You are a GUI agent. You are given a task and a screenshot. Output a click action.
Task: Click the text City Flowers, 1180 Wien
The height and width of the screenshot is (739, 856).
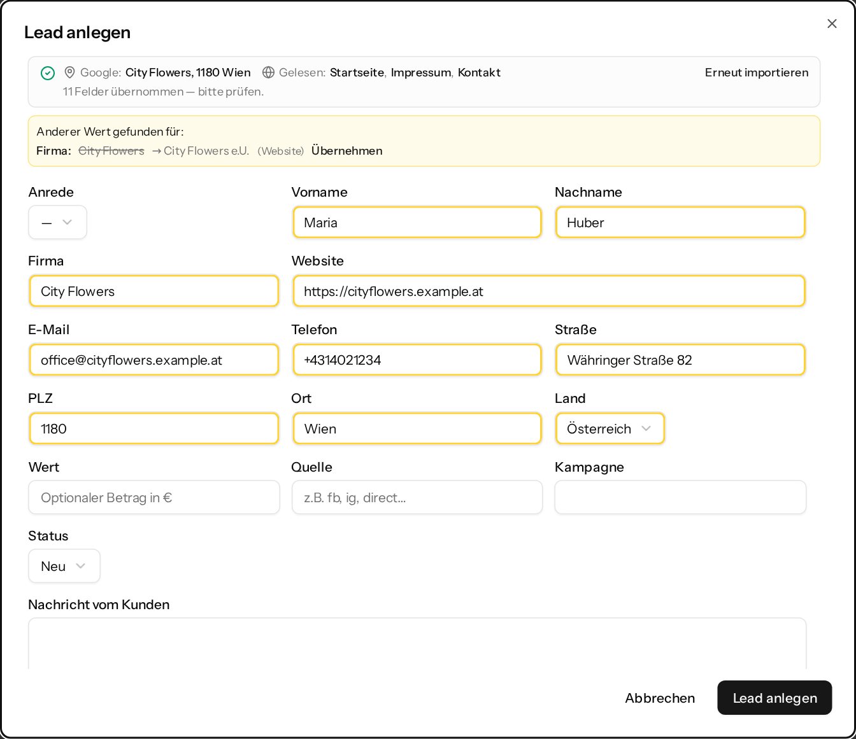tap(188, 73)
